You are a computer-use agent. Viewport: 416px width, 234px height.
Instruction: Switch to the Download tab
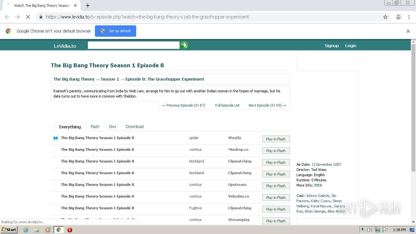[135, 127]
